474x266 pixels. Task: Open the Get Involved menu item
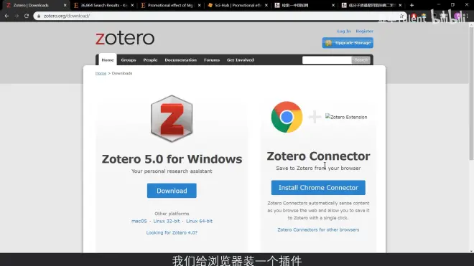[241, 60]
